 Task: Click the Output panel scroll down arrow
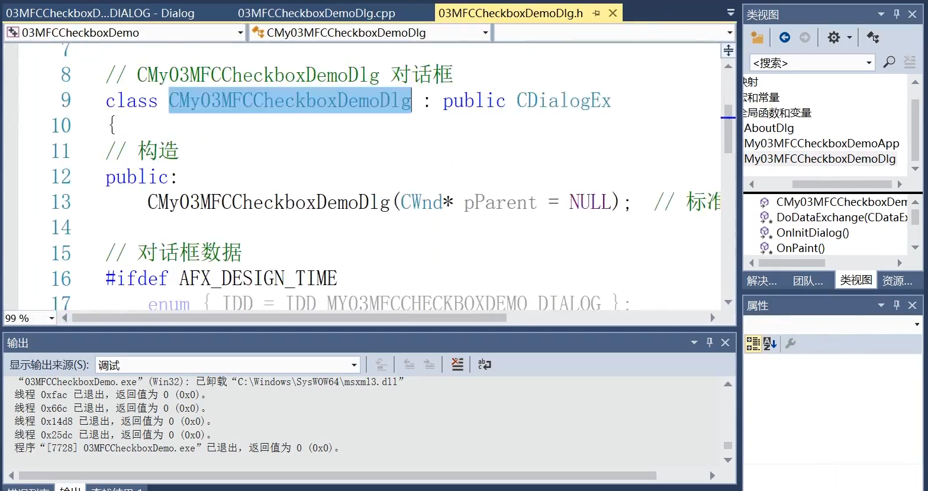[728, 460]
